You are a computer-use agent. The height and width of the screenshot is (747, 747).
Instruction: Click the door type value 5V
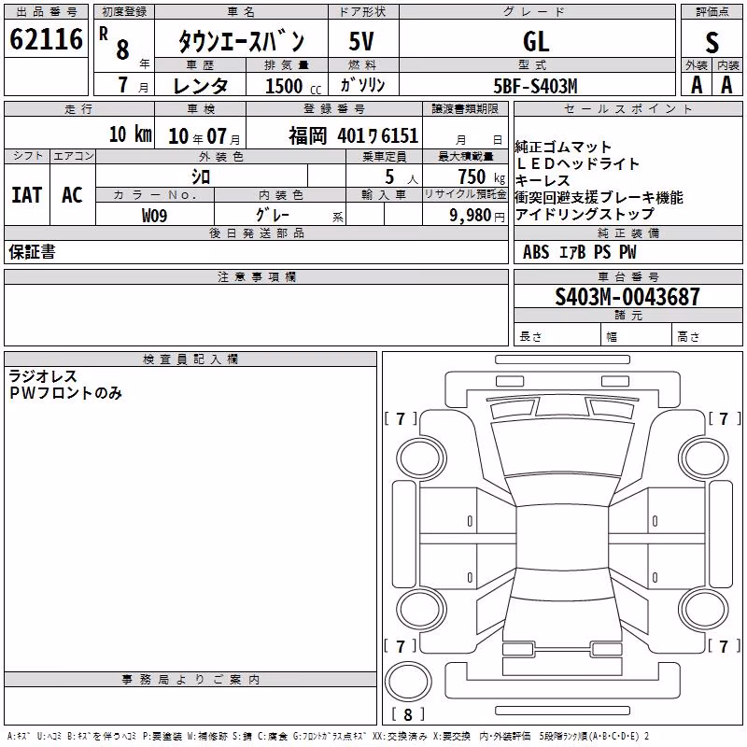pos(361,41)
